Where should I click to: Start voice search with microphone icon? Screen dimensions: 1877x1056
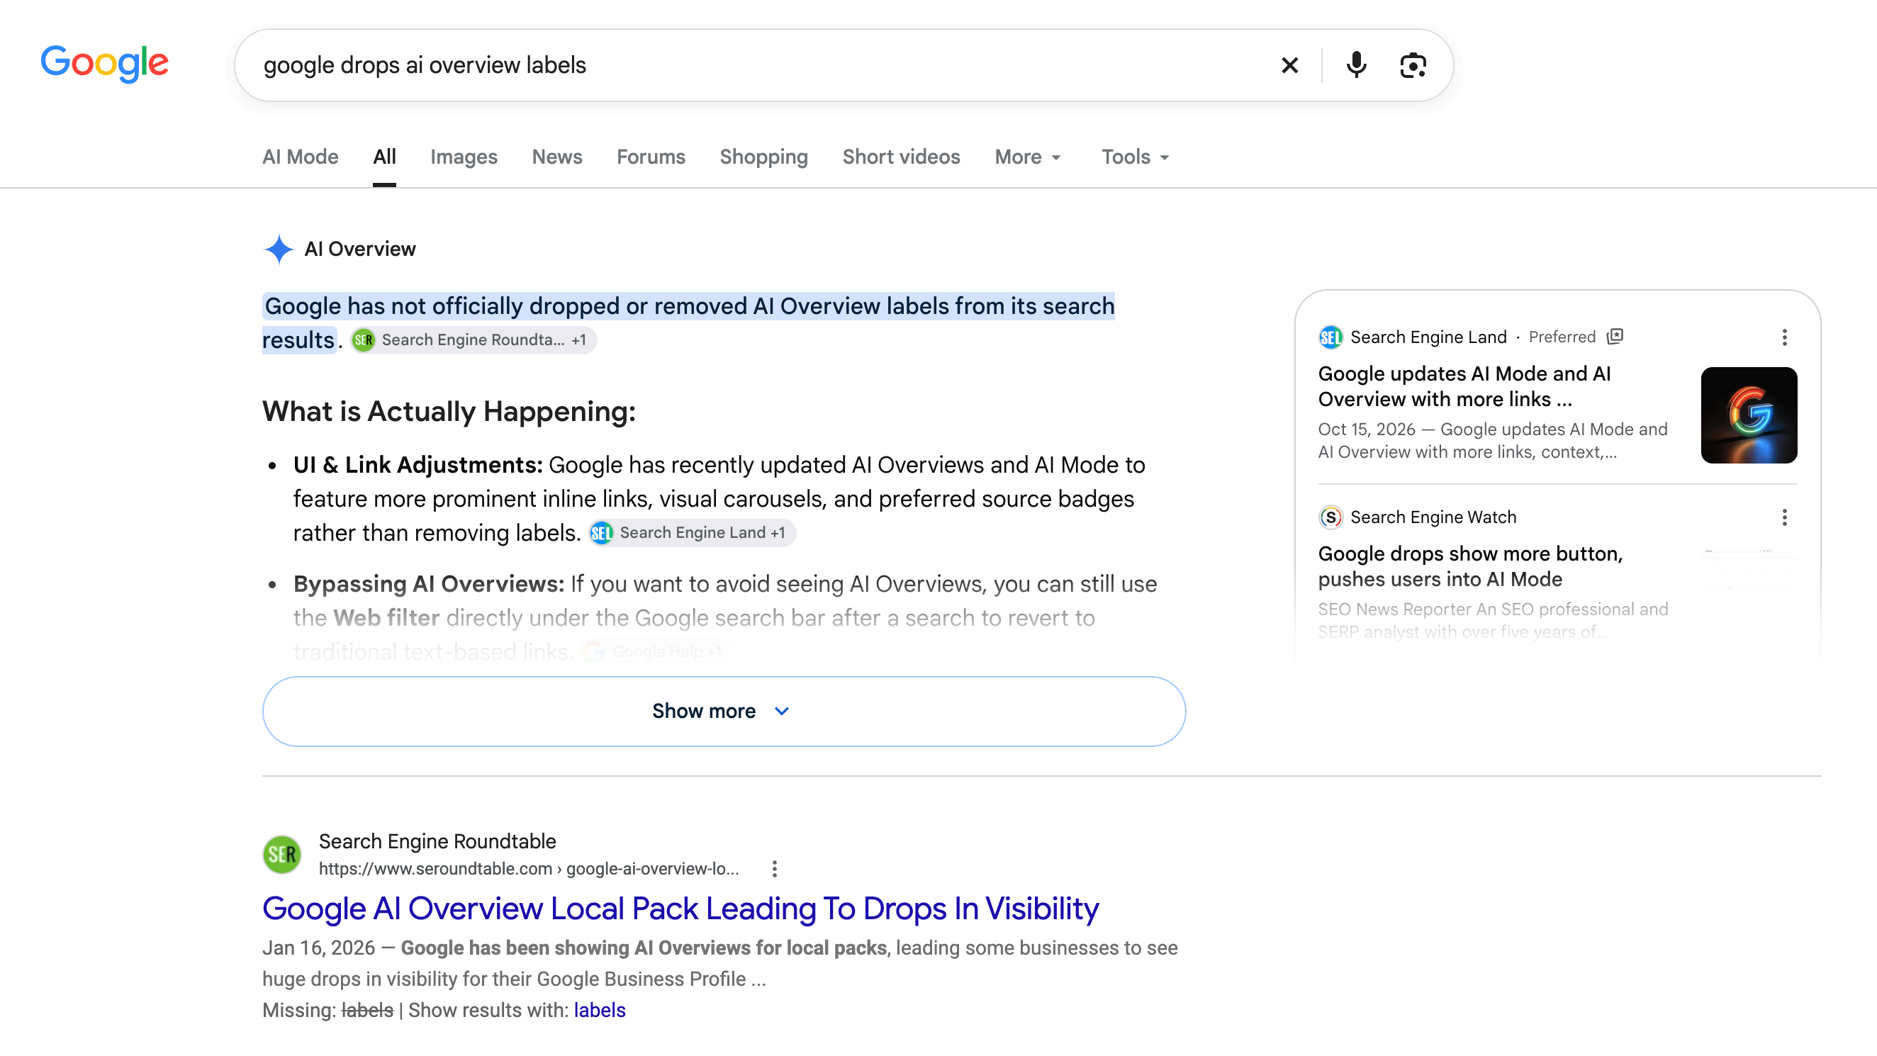pyautogui.click(x=1356, y=66)
